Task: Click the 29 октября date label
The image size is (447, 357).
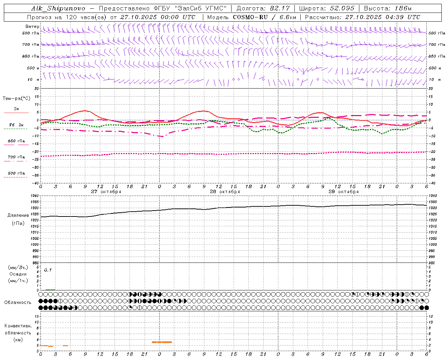Action: click(x=343, y=192)
